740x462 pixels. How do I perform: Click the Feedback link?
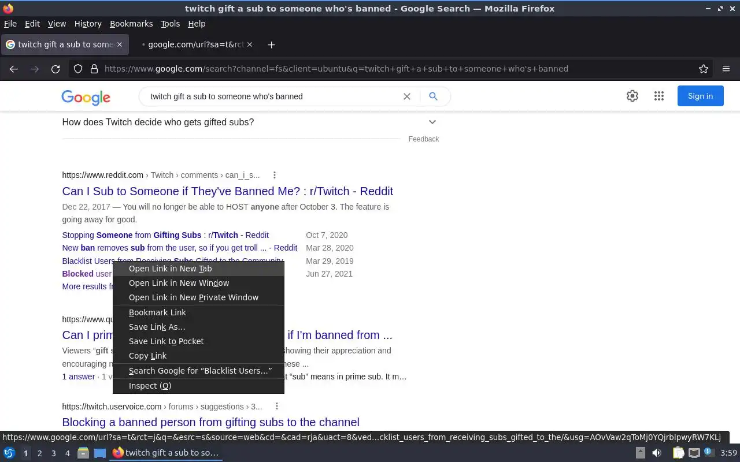point(424,139)
